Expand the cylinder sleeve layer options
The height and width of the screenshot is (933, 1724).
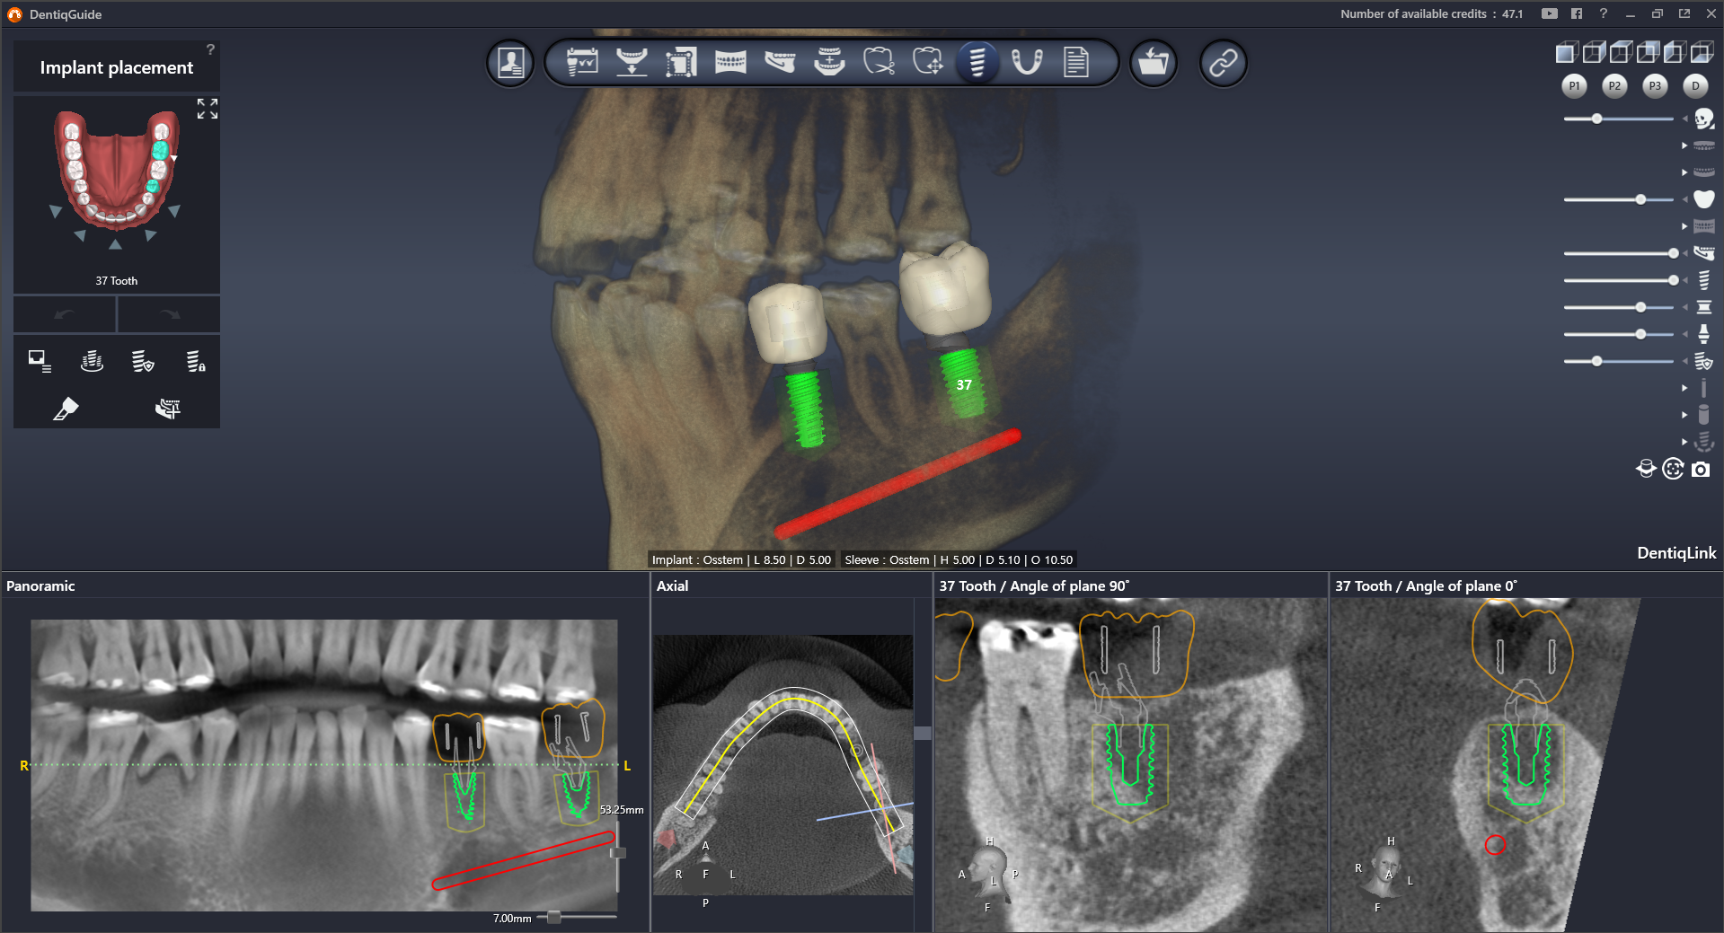1684,415
